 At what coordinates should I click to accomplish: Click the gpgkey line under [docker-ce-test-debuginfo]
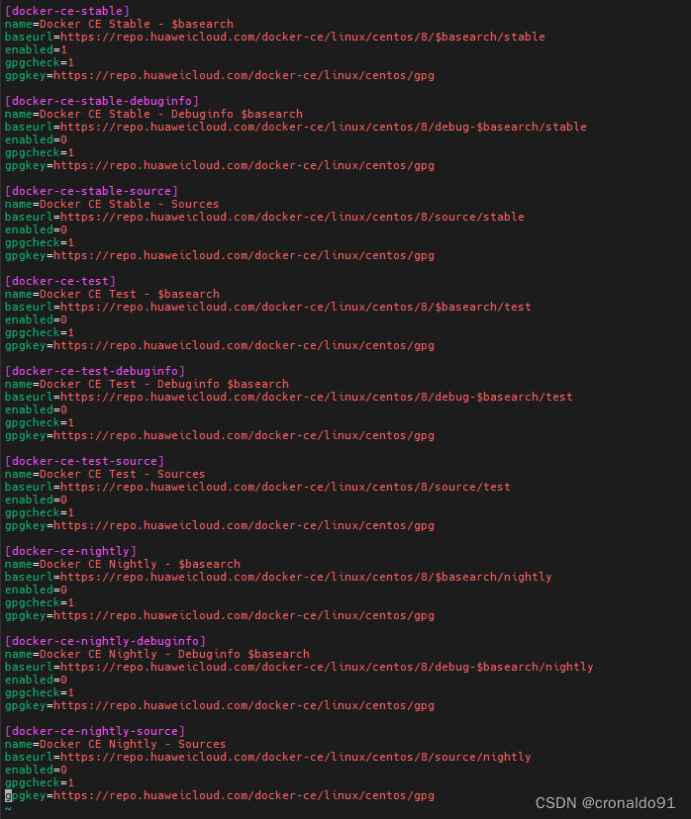coord(220,435)
